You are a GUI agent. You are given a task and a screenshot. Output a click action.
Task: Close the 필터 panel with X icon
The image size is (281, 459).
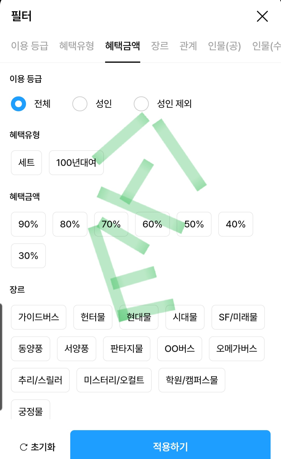[x=262, y=16]
